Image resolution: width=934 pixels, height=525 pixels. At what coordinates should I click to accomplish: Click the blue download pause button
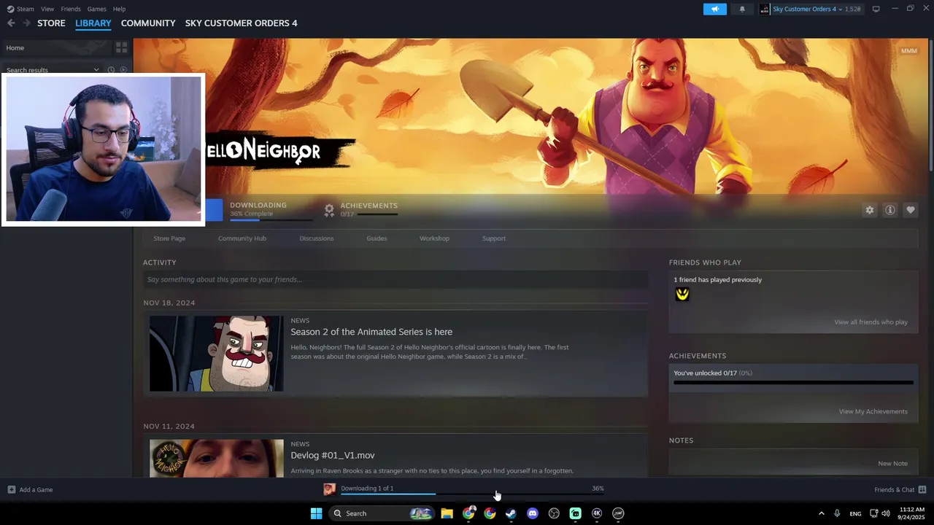[x=215, y=210]
